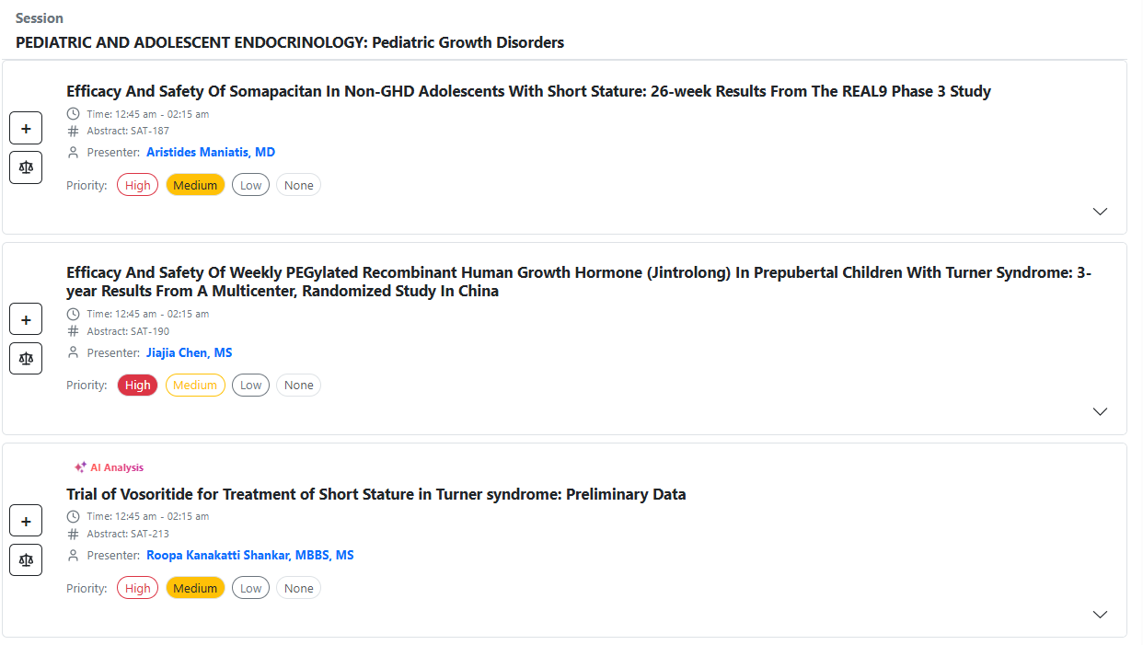Click the balance scale icon for Somapacitan abstract
Viewport: 1143px width, 645px height.
[x=26, y=167]
